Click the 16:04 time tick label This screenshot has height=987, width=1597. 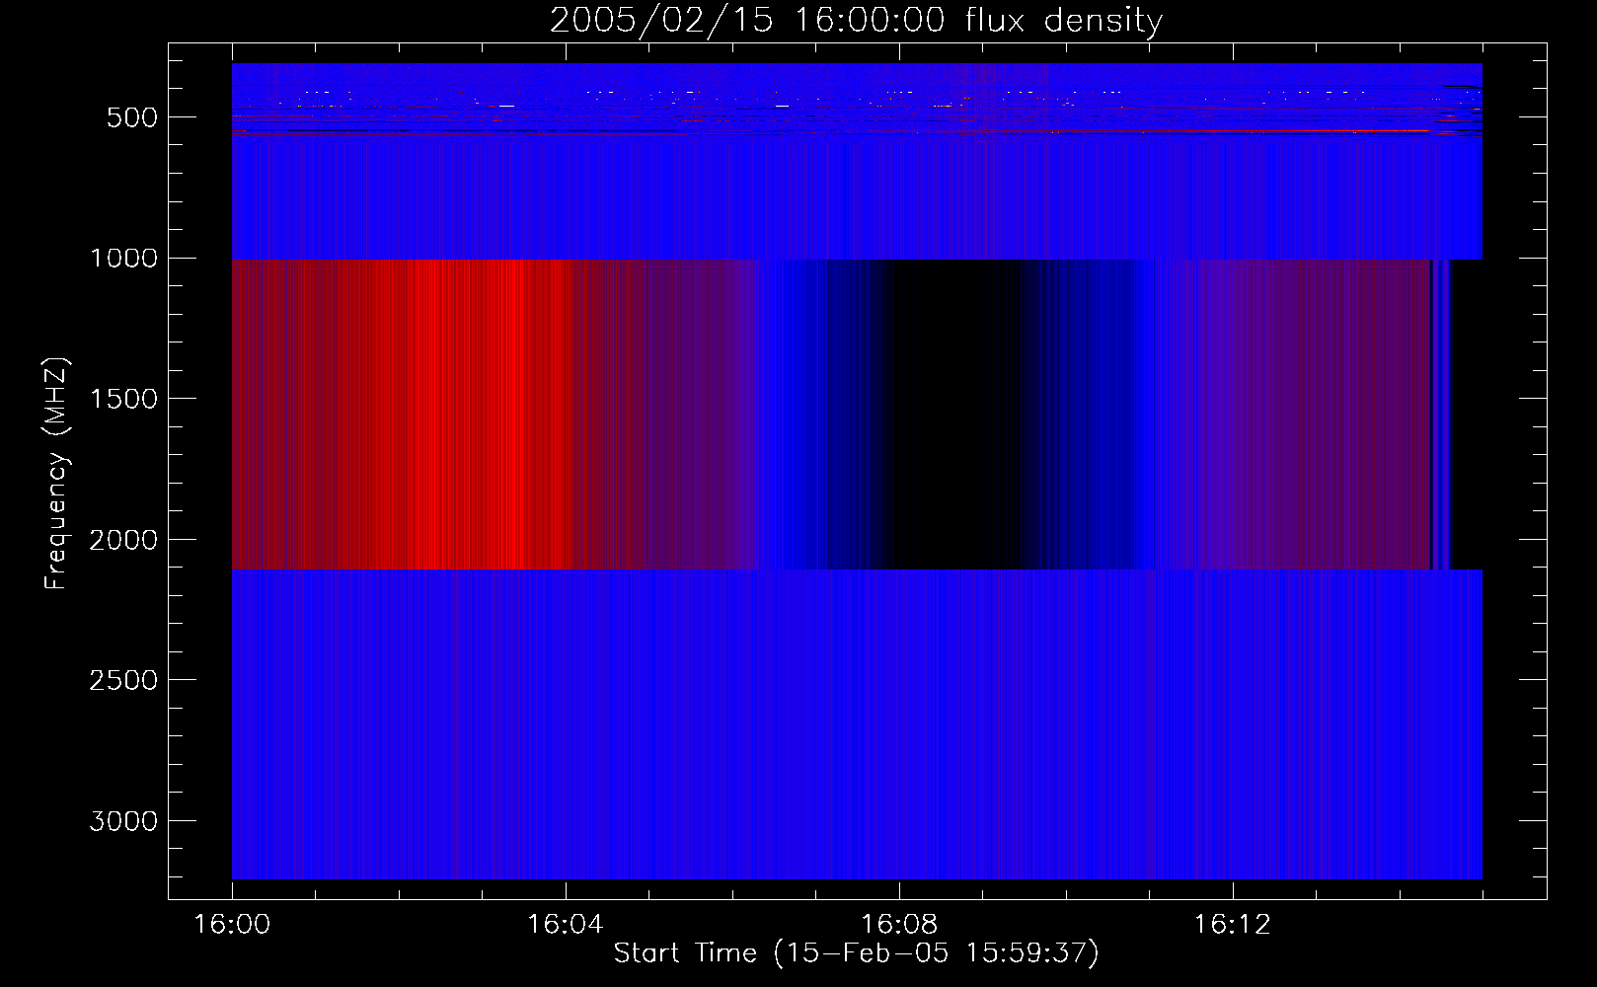pos(566,925)
